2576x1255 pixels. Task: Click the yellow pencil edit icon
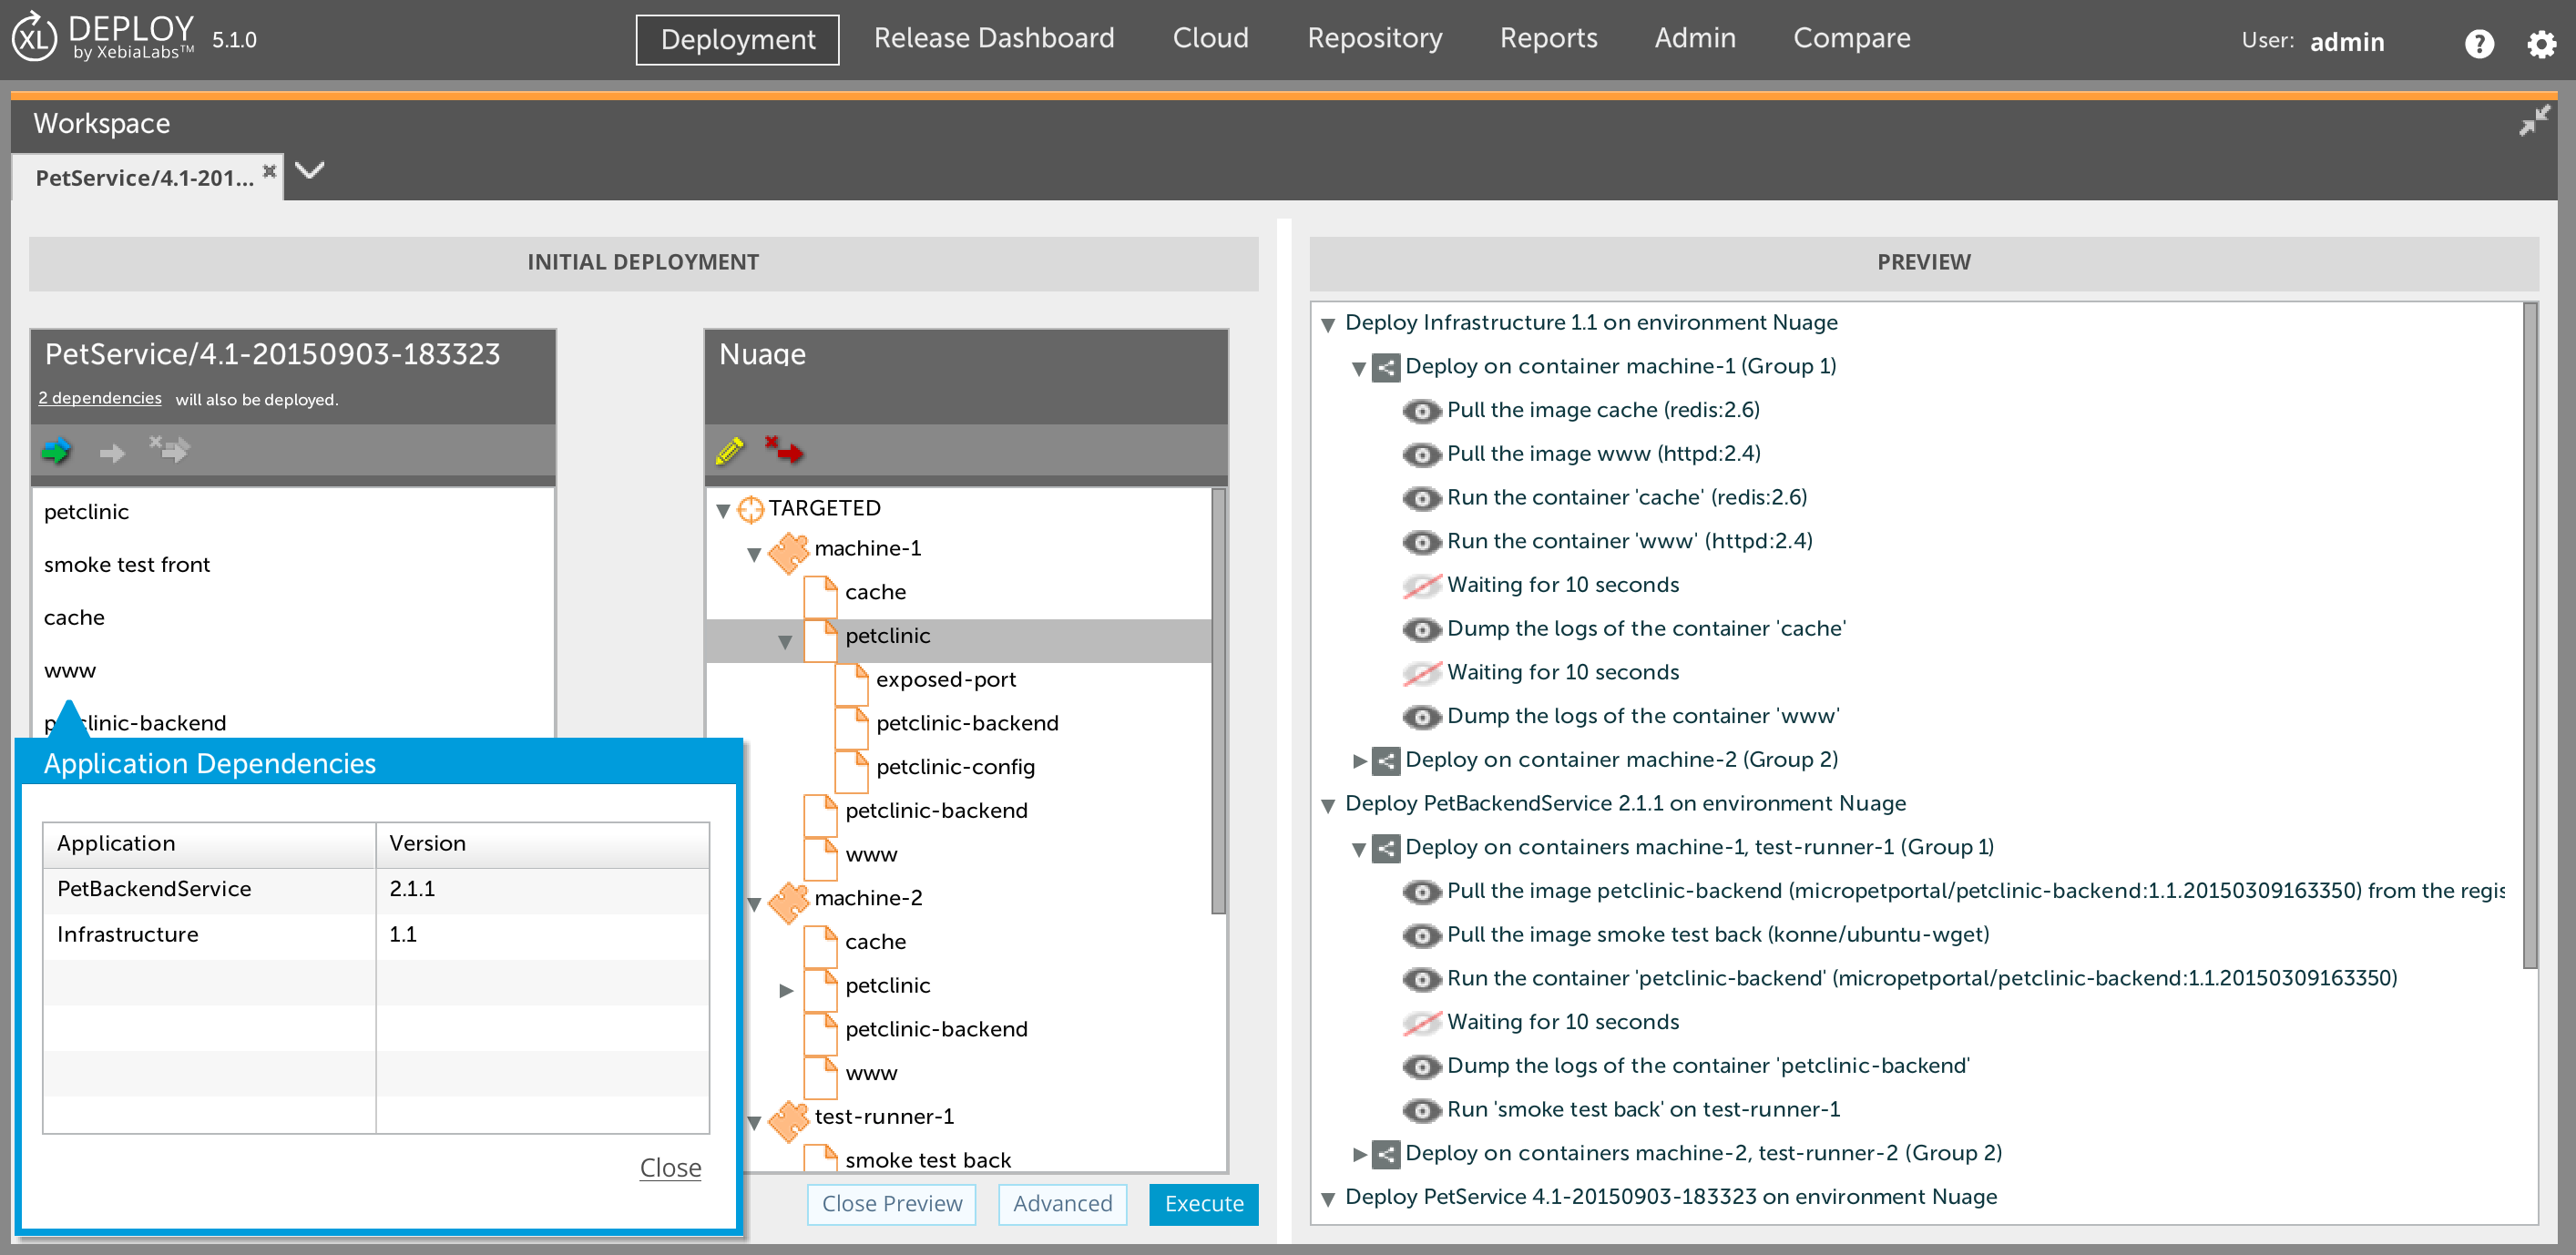(x=730, y=451)
